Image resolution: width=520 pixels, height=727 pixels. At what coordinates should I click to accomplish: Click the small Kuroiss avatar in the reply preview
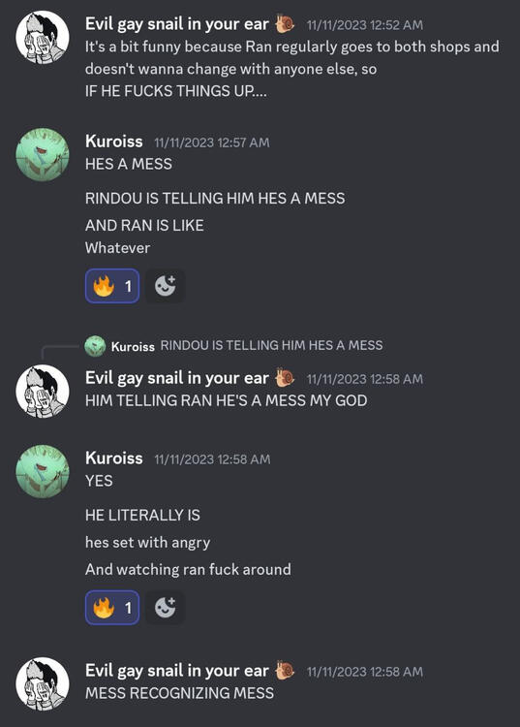[95, 346]
